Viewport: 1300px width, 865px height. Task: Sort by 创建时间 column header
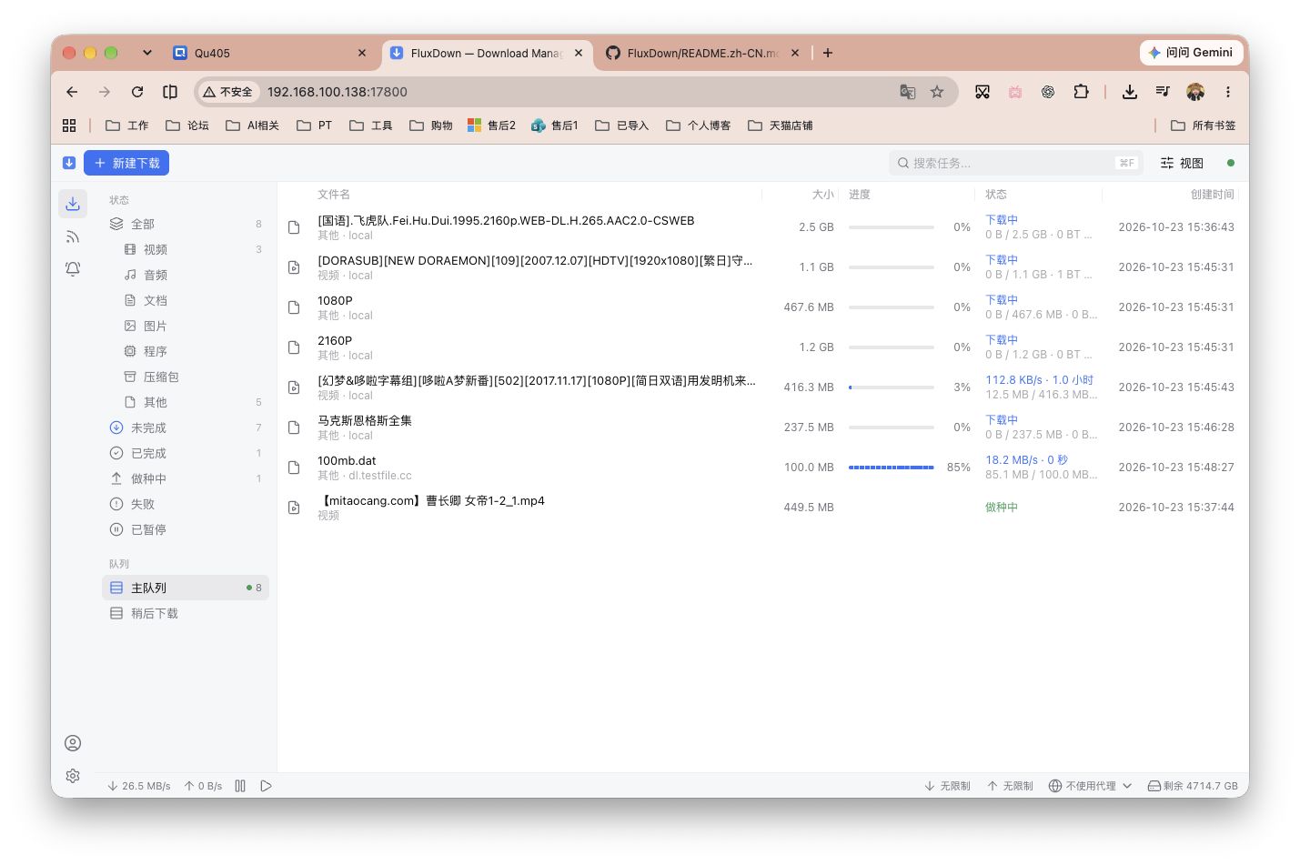(x=1212, y=195)
